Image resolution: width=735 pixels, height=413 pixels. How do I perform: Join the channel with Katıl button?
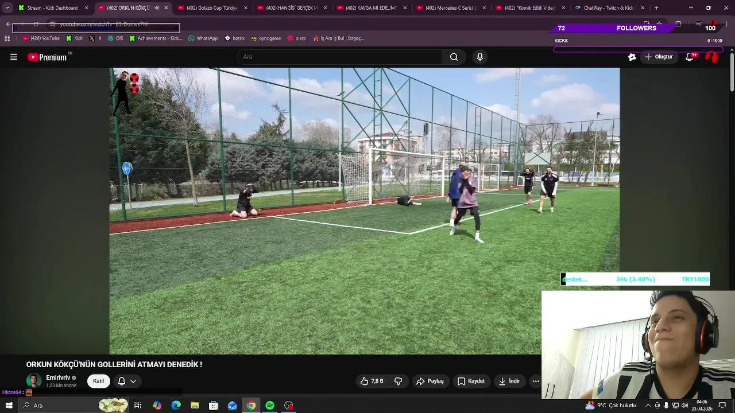point(99,381)
